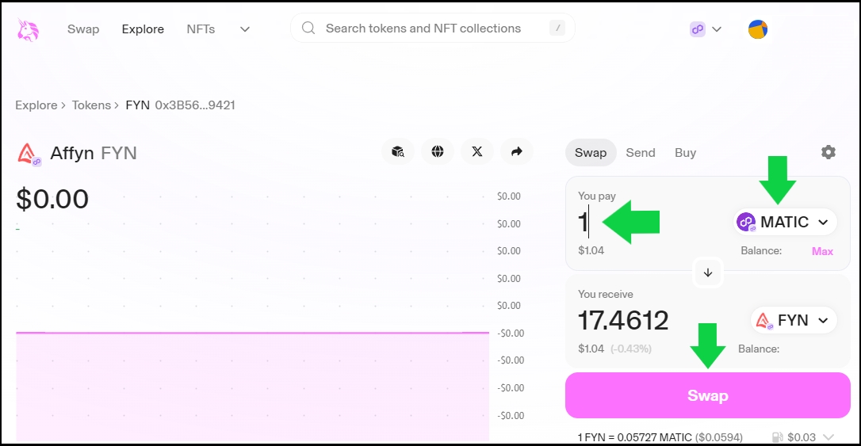
Task: Focus the search tokens and NFT collections field
Action: (432, 29)
